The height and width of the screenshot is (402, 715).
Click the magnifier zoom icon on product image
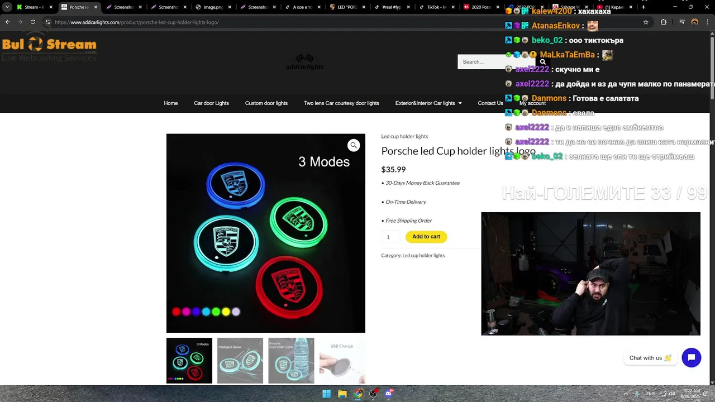[x=354, y=145]
